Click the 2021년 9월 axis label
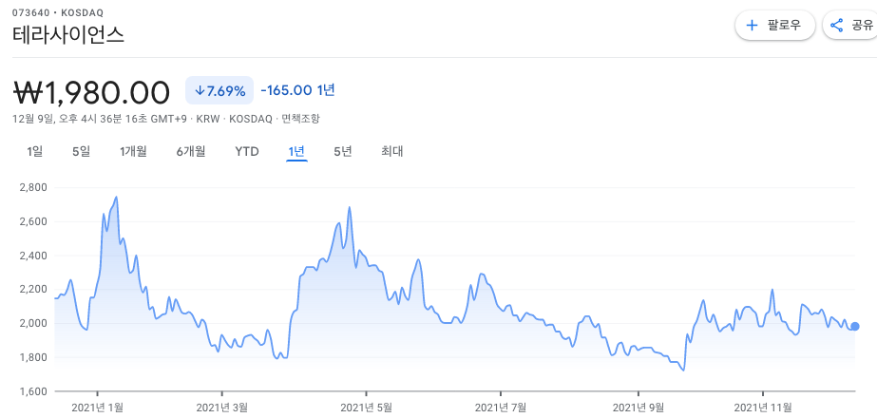Image resolution: width=877 pixels, height=418 pixels. point(639,408)
